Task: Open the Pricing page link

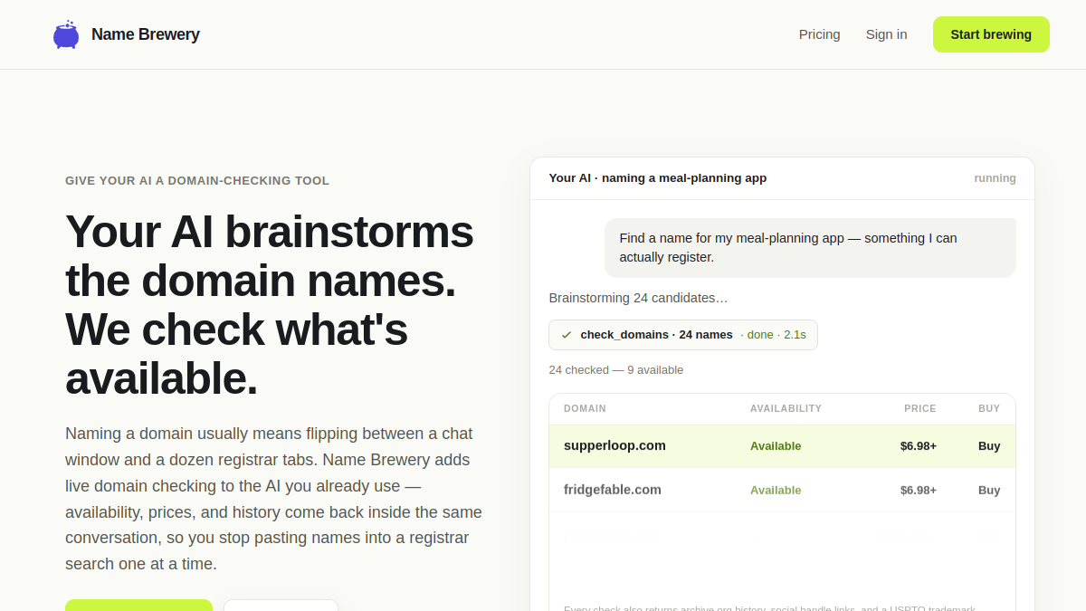Action: (x=820, y=34)
